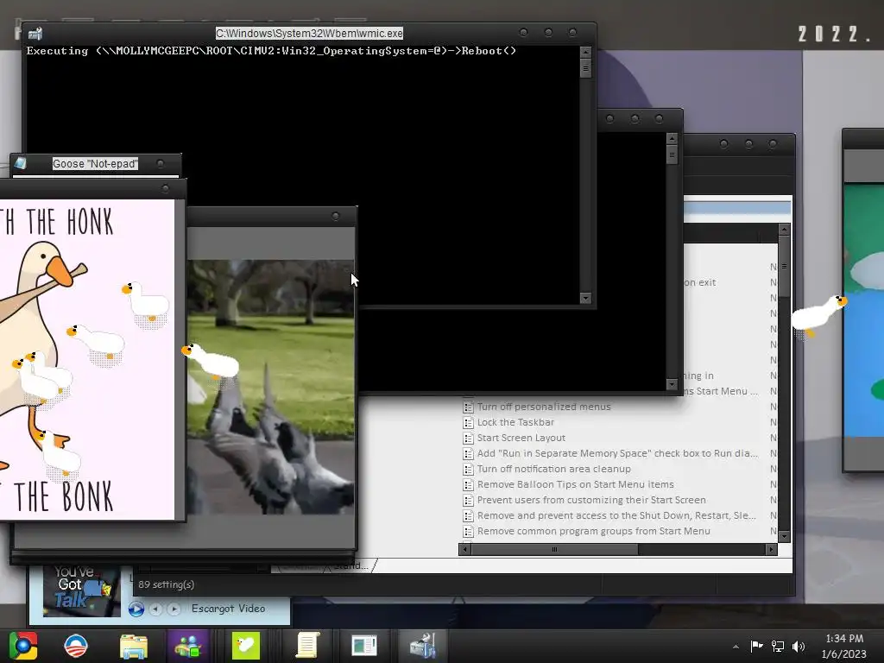
Task: Click icon beside Start Screen Layout
Action: coord(468,438)
